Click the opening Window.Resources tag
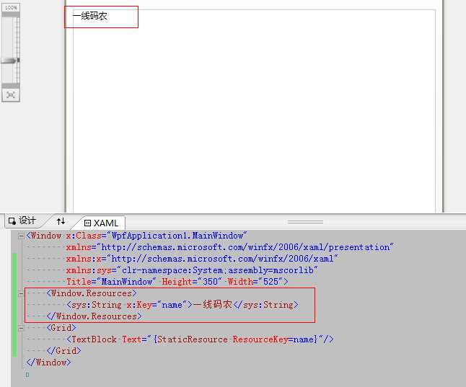The height and width of the screenshot is (387, 466). (x=92, y=293)
